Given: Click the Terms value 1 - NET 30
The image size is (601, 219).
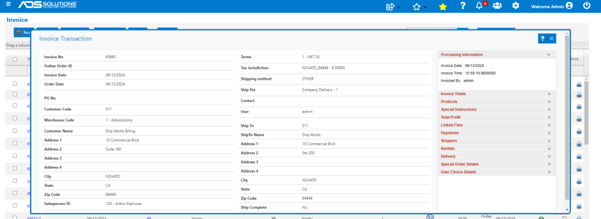Looking at the screenshot, I should pyautogui.click(x=311, y=57).
